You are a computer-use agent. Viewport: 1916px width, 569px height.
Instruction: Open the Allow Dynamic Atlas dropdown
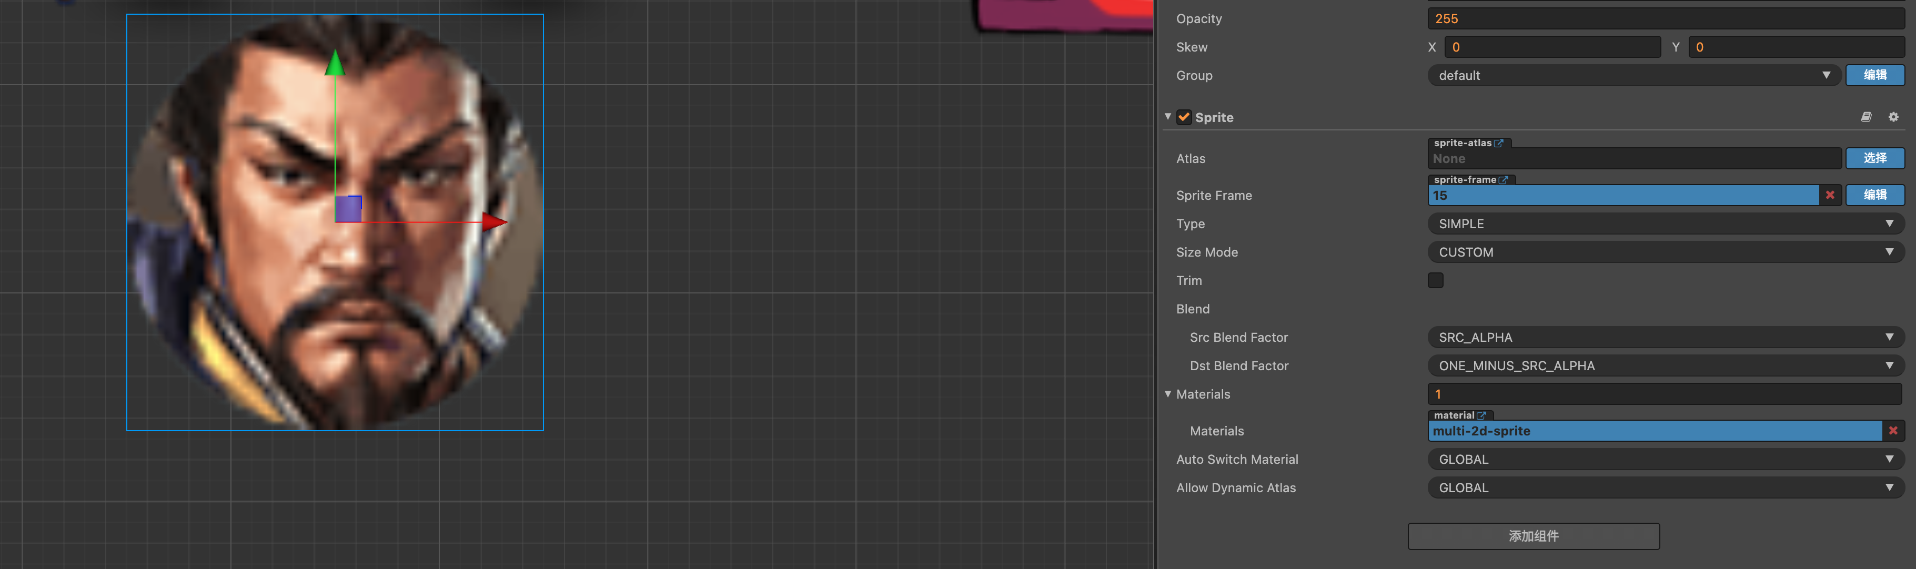pos(1666,487)
